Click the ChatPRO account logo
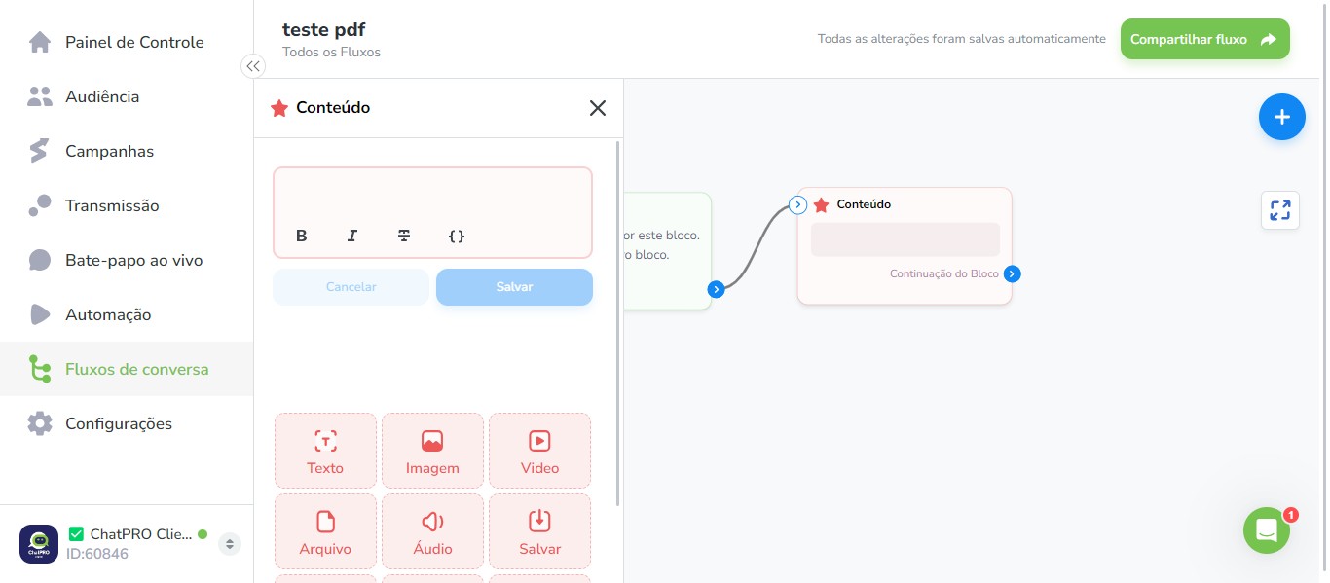This screenshot has width=1330, height=583. click(39, 543)
